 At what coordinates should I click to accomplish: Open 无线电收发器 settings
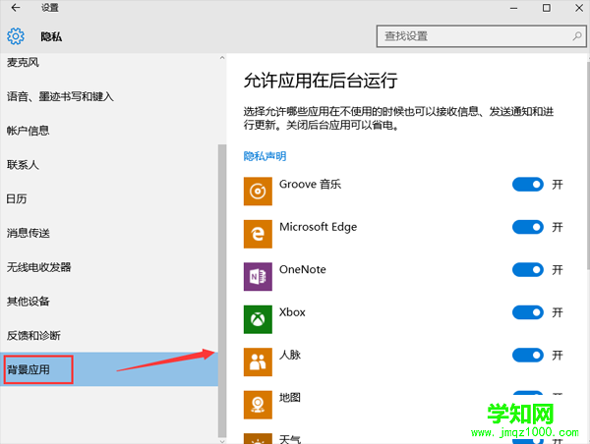(x=109, y=267)
